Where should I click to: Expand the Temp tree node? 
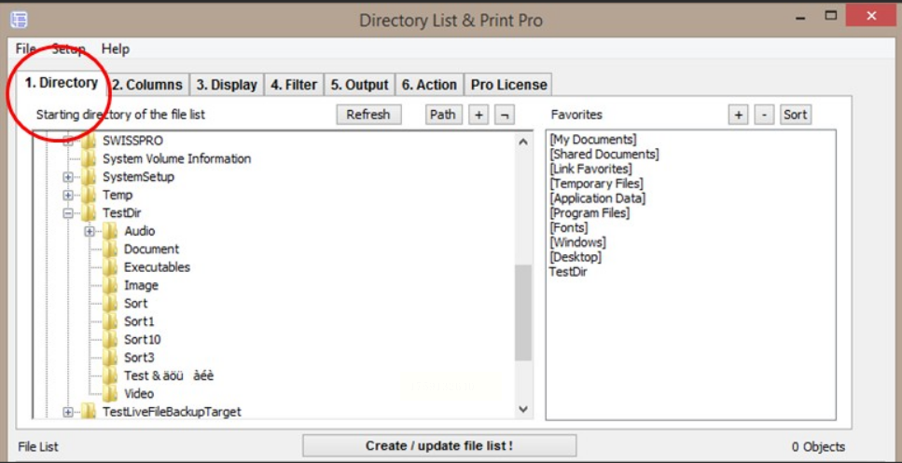coord(68,196)
